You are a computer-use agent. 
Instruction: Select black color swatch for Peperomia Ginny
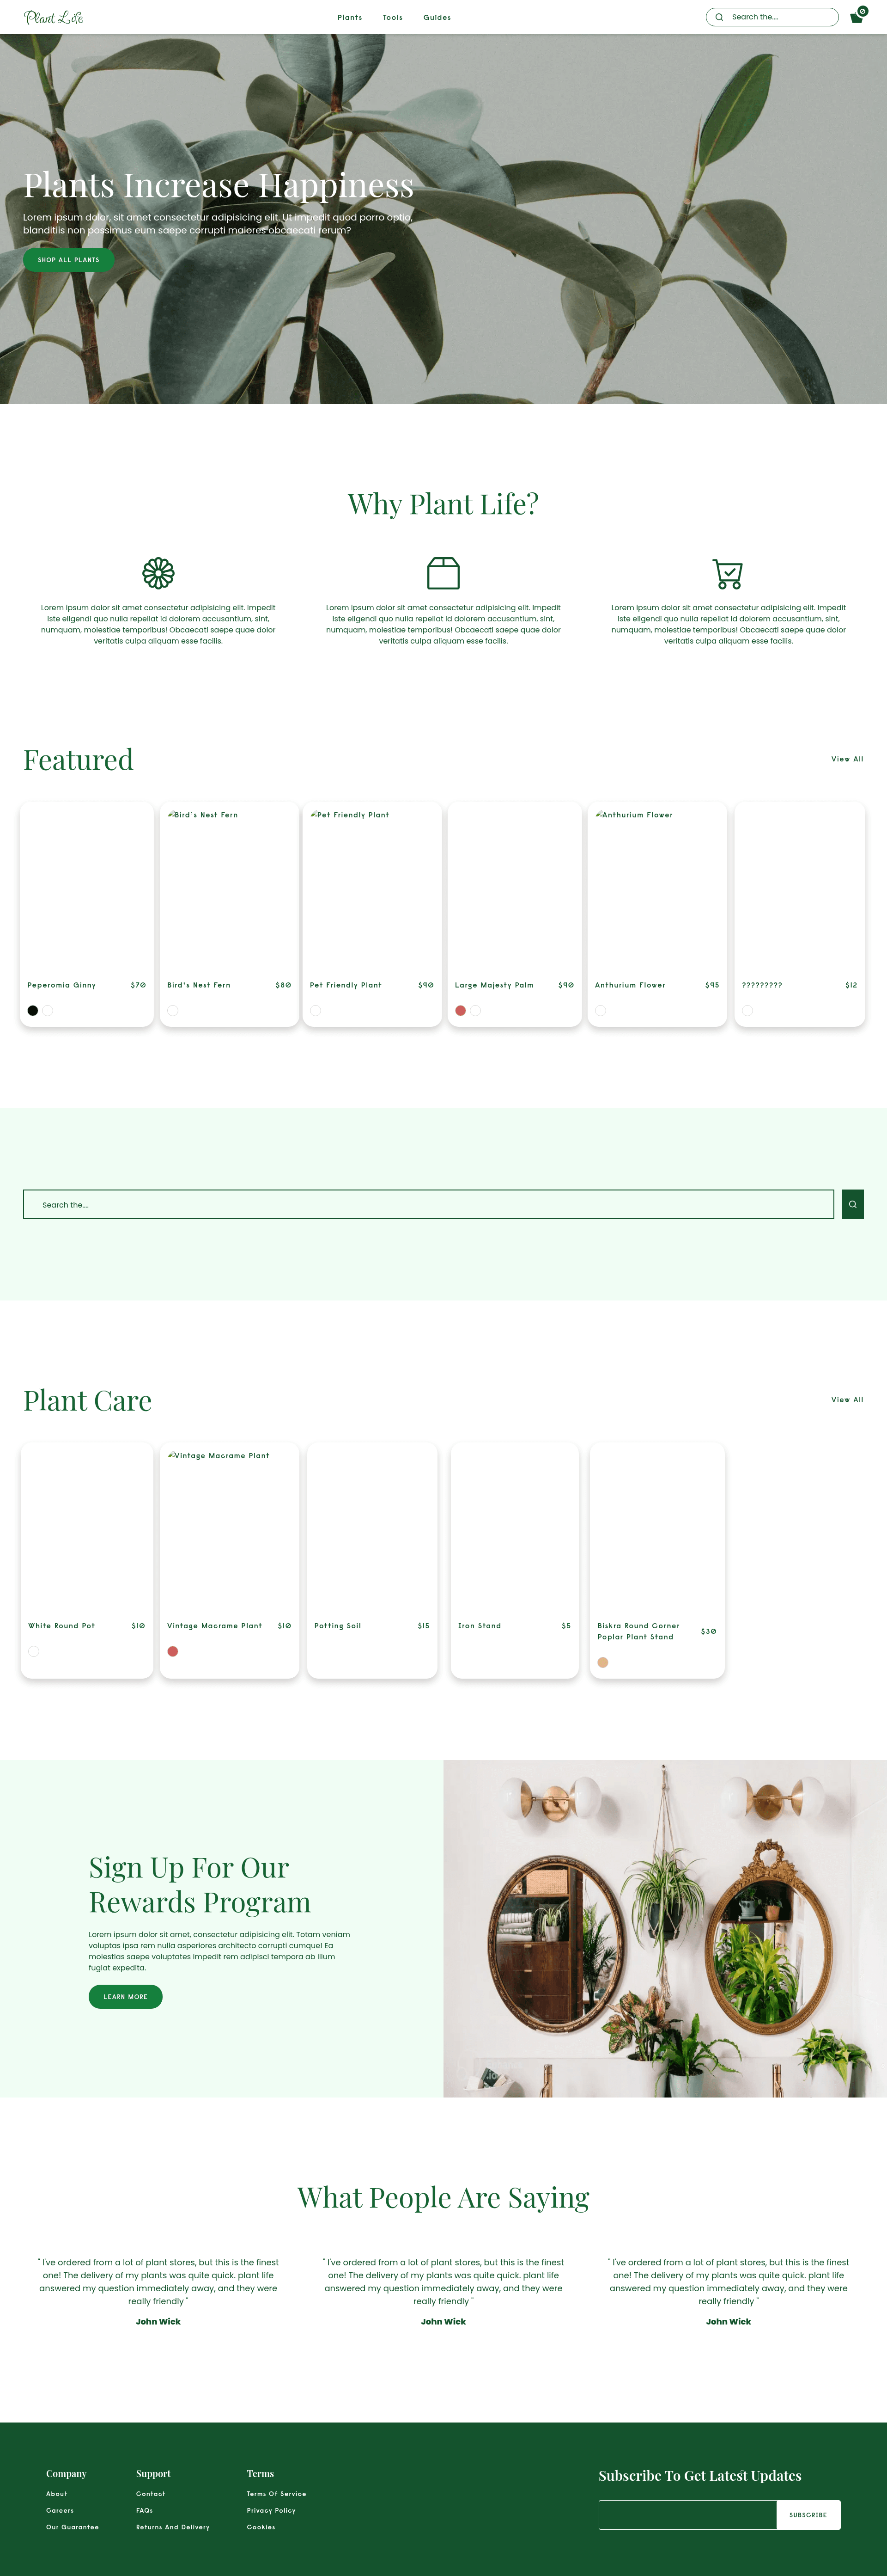pos(33,1011)
